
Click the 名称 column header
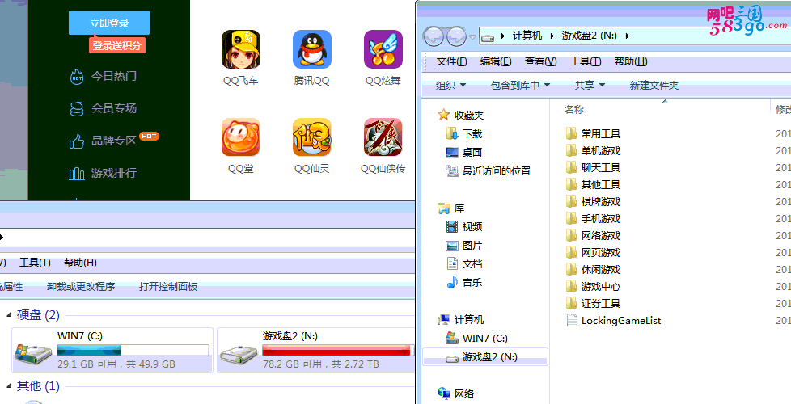574,109
